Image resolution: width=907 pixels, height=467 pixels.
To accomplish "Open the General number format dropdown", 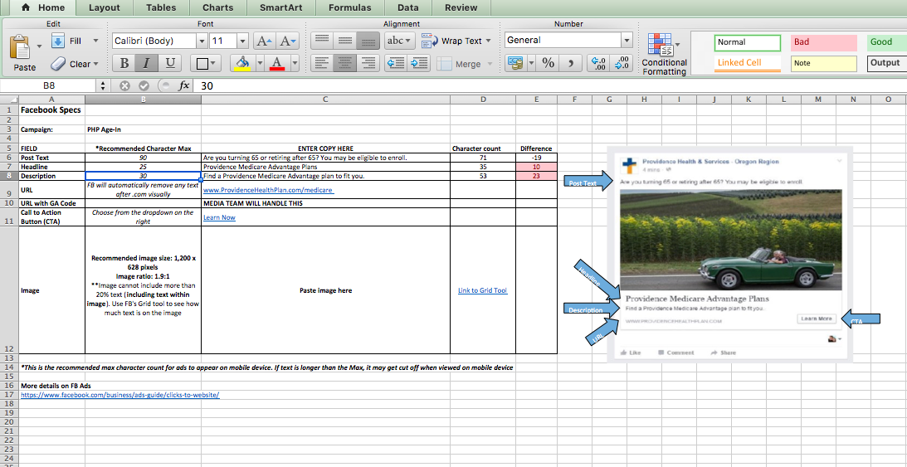I will point(627,40).
